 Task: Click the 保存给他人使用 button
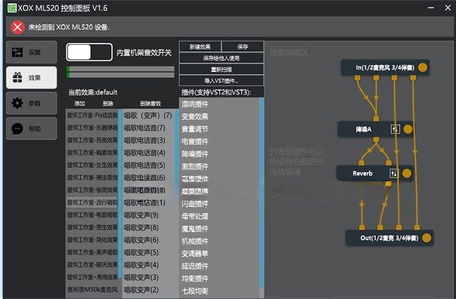point(222,58)
